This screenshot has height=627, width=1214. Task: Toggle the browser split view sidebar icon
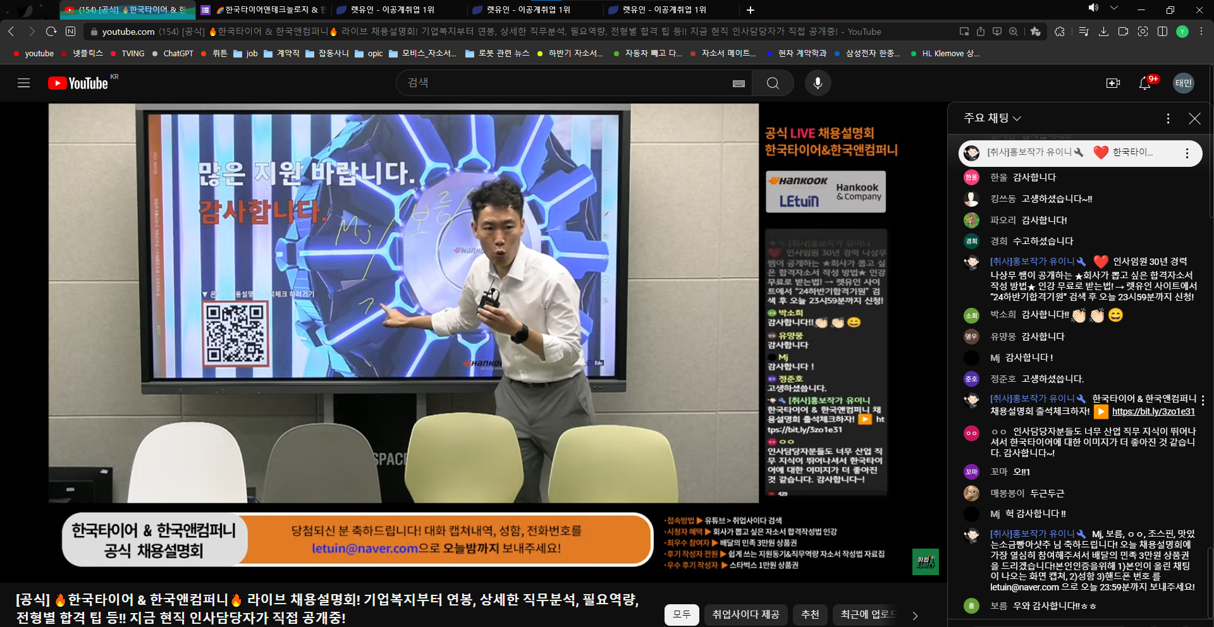click(x=1162, y=32)
